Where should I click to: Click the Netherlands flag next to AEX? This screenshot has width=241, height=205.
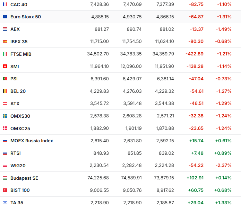click(5, 29)
